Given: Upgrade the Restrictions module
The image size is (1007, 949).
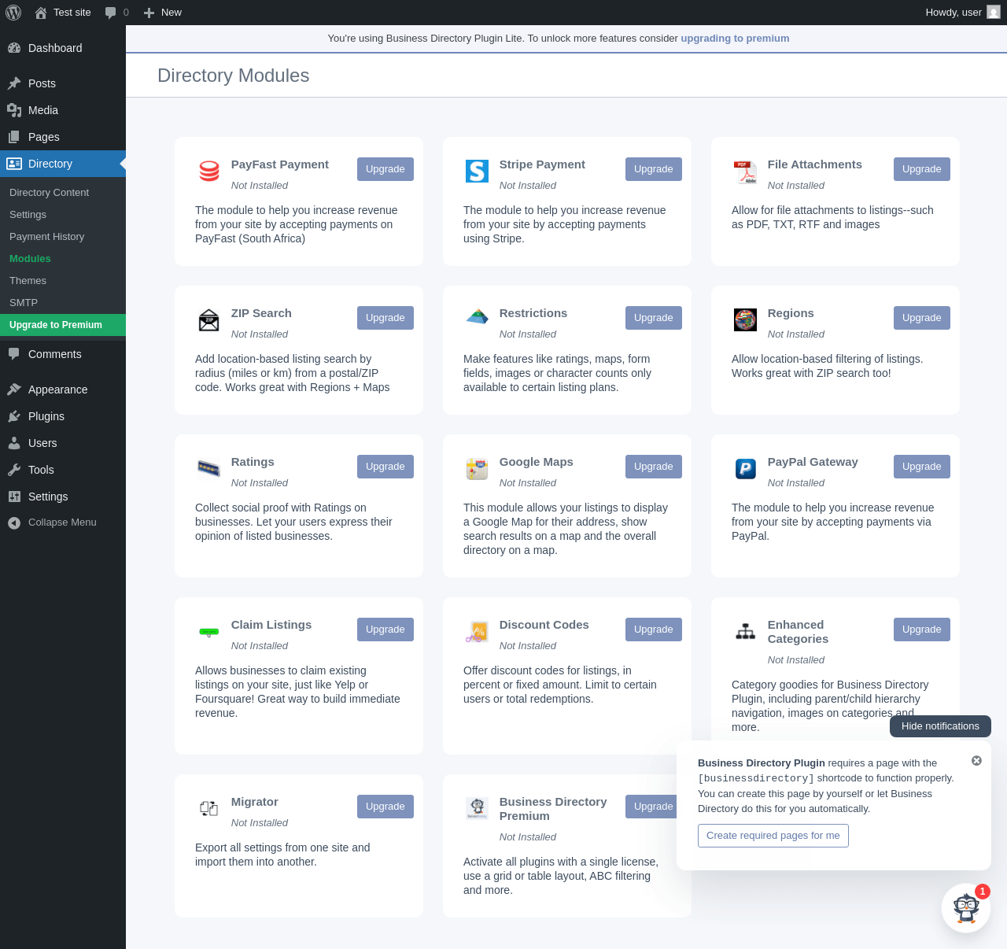Looking at the screenshot, I should pos(654,318).
